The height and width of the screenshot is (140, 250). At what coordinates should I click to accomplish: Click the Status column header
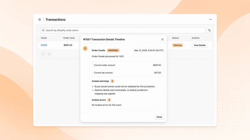pos(175,38)
